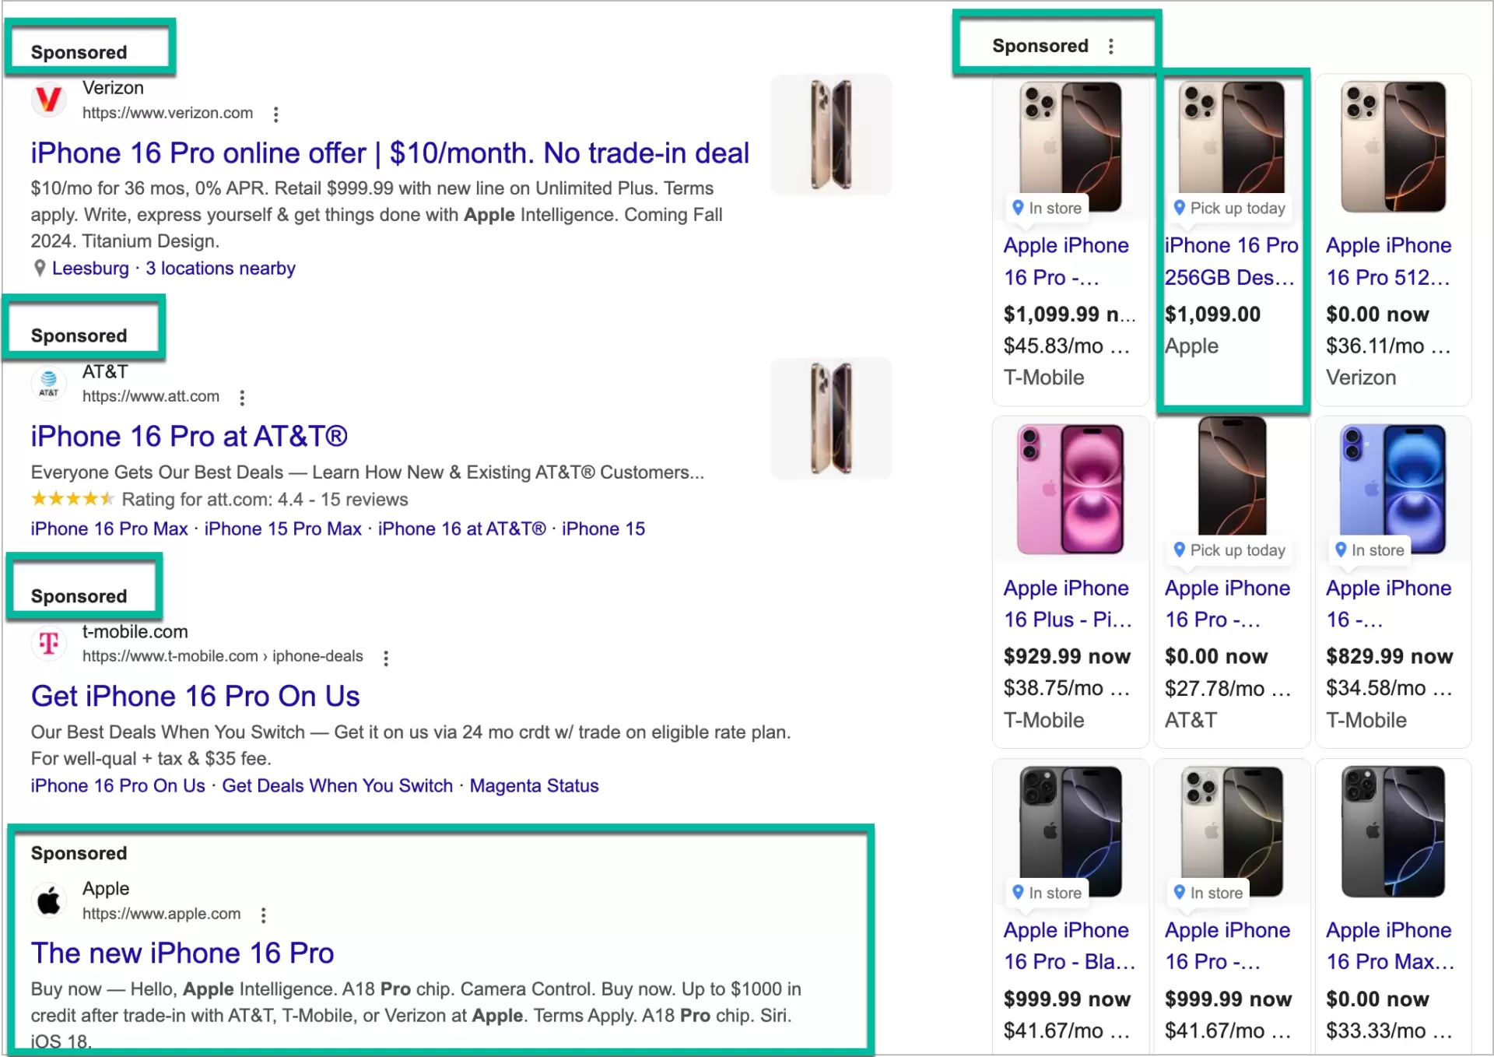This screenshot has width=1494, height=1057.
Task: Click the 'Pick up today' pin badge on iPhone 16 Pro 256GB
Action: click(x=1229, y=208)
